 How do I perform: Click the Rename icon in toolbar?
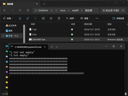click(x=43, y=18)
